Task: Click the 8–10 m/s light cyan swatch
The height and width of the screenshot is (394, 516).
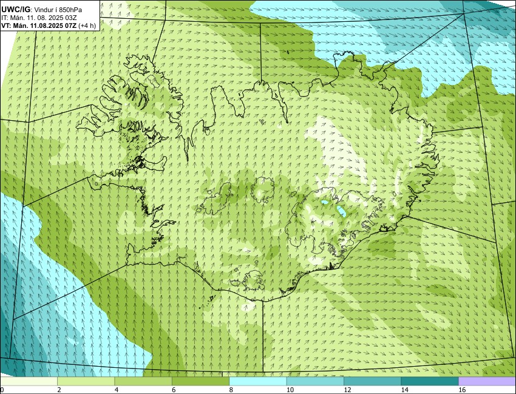Action: (x=257, y=381)
